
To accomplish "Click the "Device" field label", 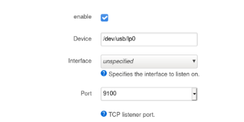I will coord(82,39).
